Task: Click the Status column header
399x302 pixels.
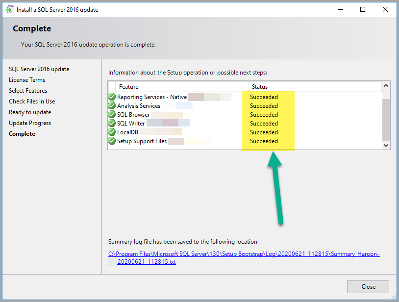Action: (315, 87)
